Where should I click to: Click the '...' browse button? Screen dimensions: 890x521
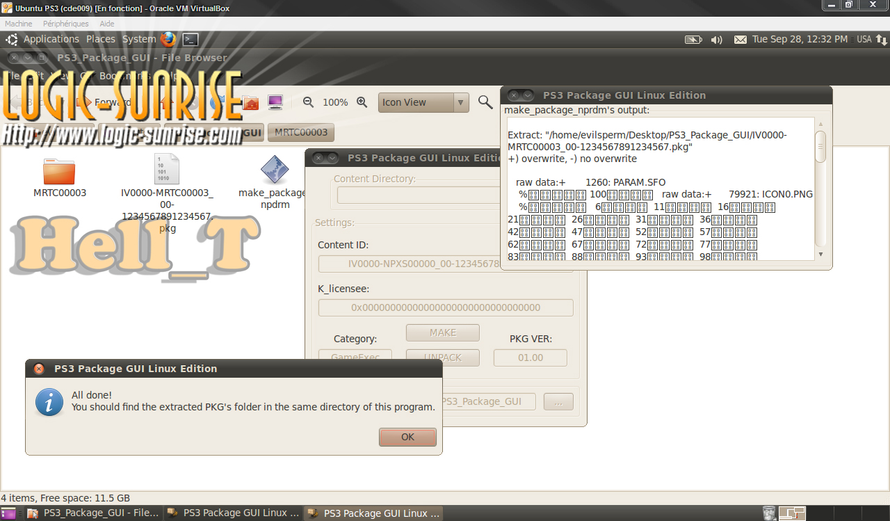pos(558,401)
